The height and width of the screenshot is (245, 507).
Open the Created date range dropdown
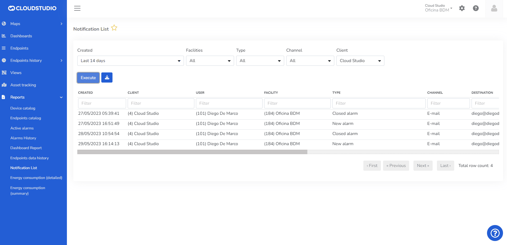pos(131,61)
